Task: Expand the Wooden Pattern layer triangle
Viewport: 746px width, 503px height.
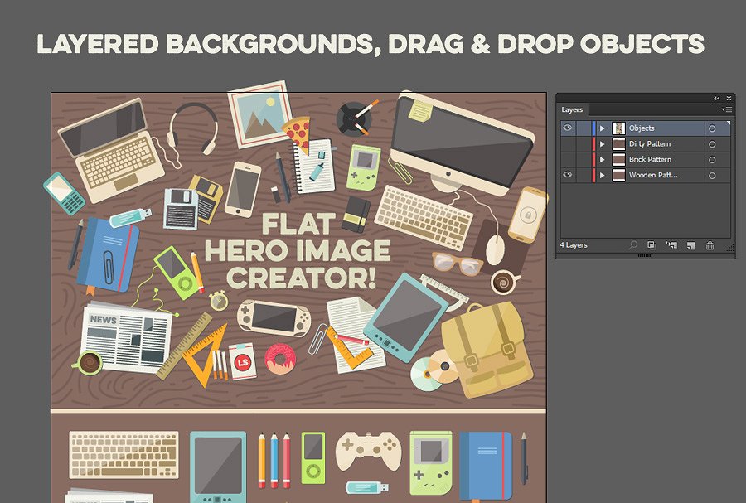Action: (x=603, y=176)
